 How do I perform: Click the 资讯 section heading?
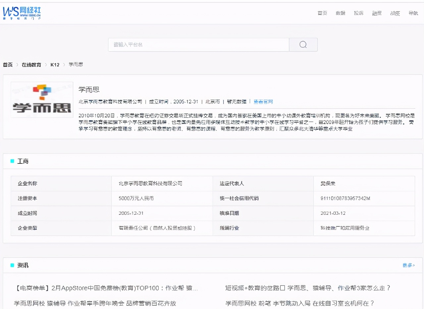23,265
